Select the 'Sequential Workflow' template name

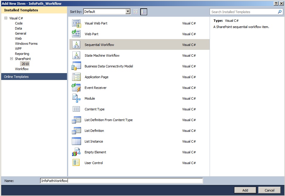pyautogui.click(x=99, y=45)
